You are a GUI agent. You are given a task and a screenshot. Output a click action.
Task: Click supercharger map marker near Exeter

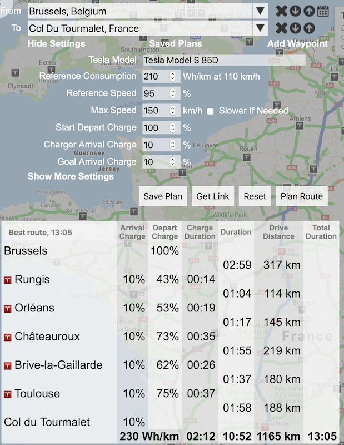[x=51, y=70]
